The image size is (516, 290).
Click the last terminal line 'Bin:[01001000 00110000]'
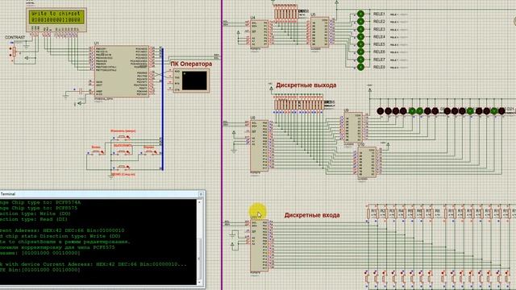coord(40,270)
